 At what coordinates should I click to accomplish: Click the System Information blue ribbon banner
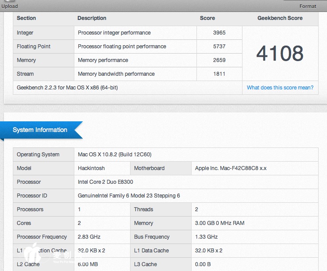(40, 130)
